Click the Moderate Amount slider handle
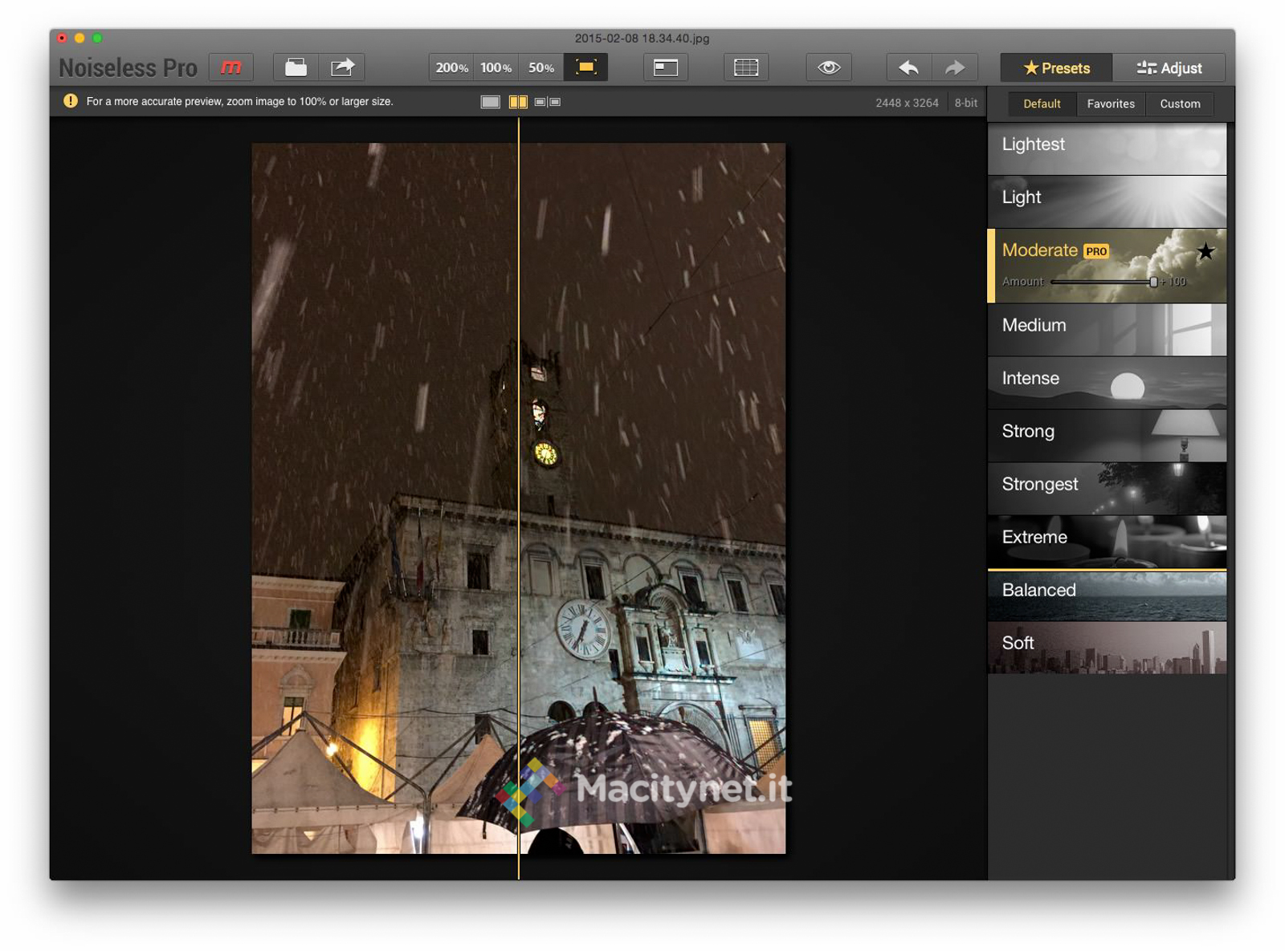Image resolution: width=1285 pixels, height=951 pixels. 1153,282
